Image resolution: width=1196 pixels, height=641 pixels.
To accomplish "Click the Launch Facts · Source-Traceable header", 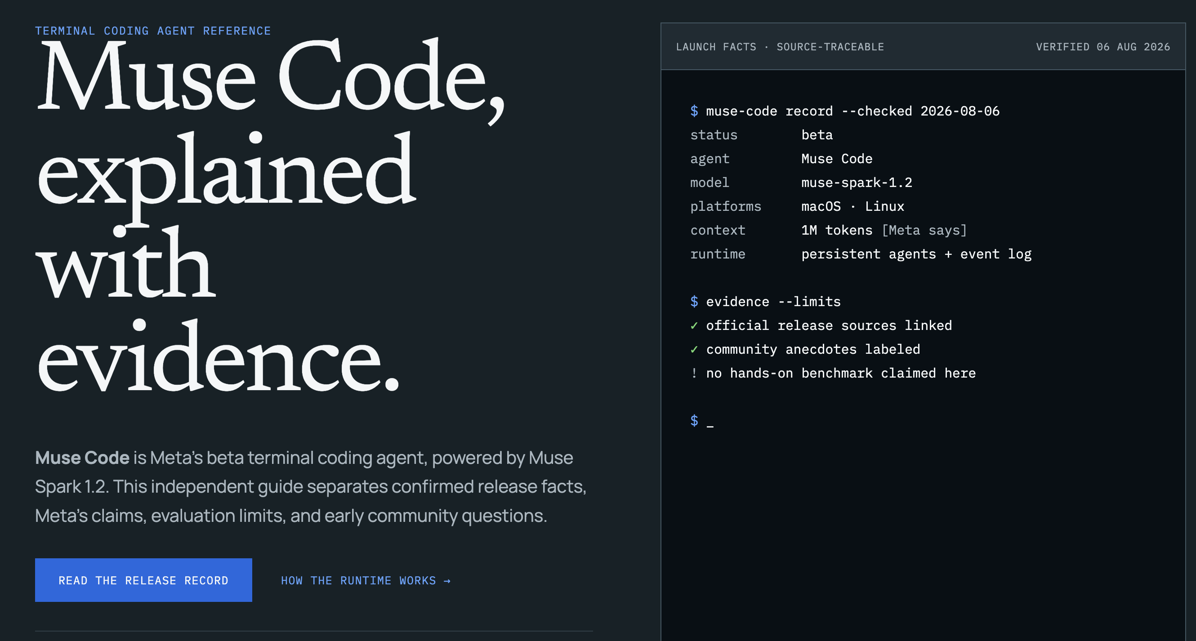I will click(780, 47).
